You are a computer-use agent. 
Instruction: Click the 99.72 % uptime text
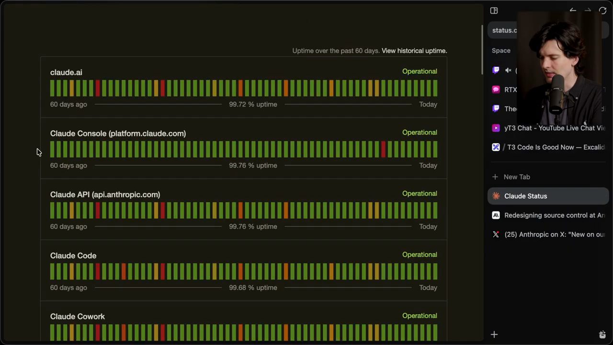tap(253, 104)
